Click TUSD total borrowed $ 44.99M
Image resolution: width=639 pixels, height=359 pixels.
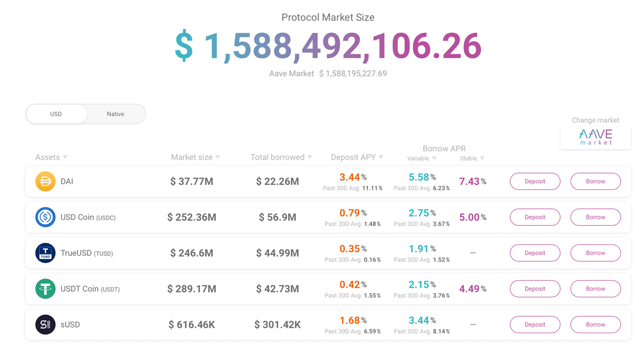[x=278, y=253]
